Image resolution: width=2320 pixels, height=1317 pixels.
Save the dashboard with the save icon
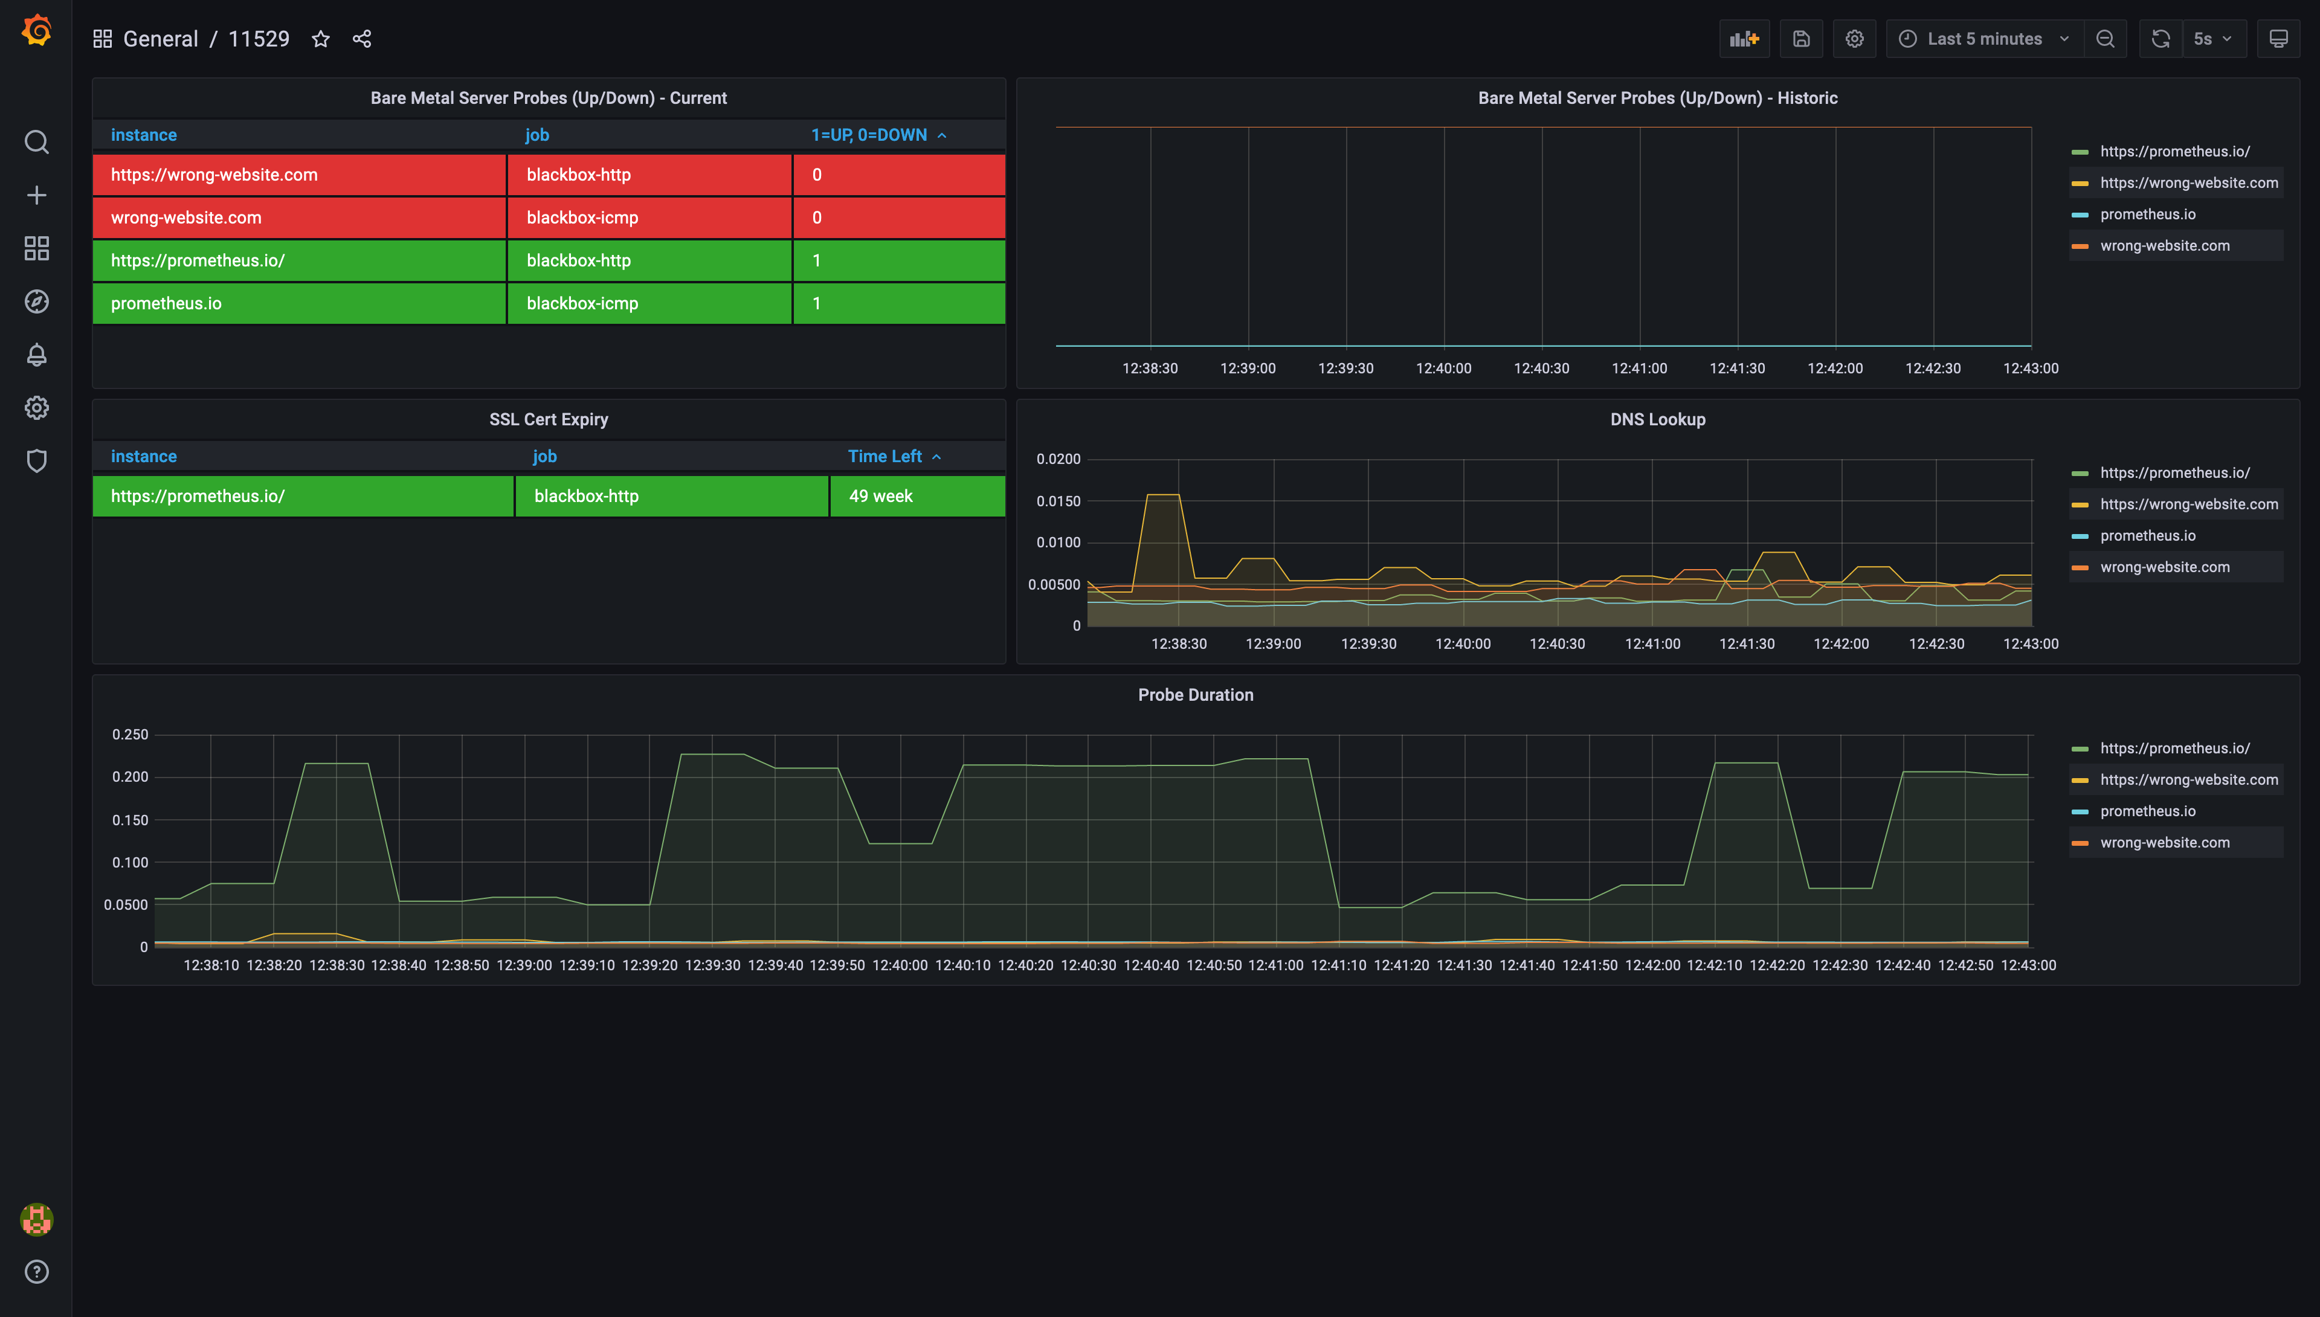point(1801,38)
